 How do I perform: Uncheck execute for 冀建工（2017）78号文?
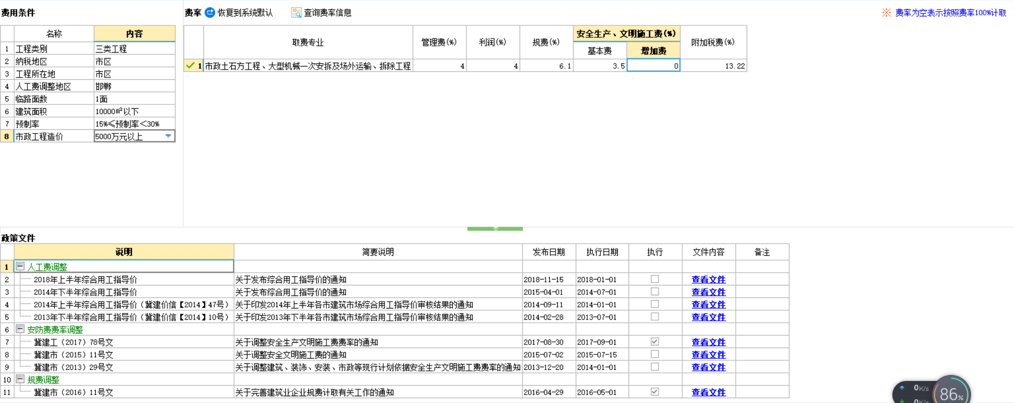point(655,342)
